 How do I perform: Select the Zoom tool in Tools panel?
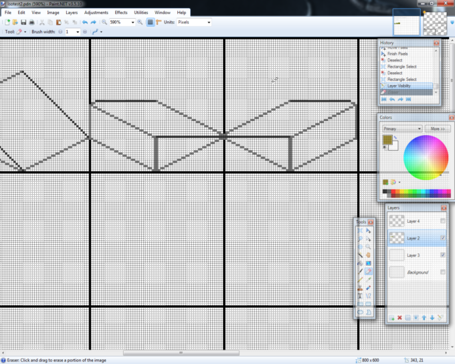[x=368, y=247]
